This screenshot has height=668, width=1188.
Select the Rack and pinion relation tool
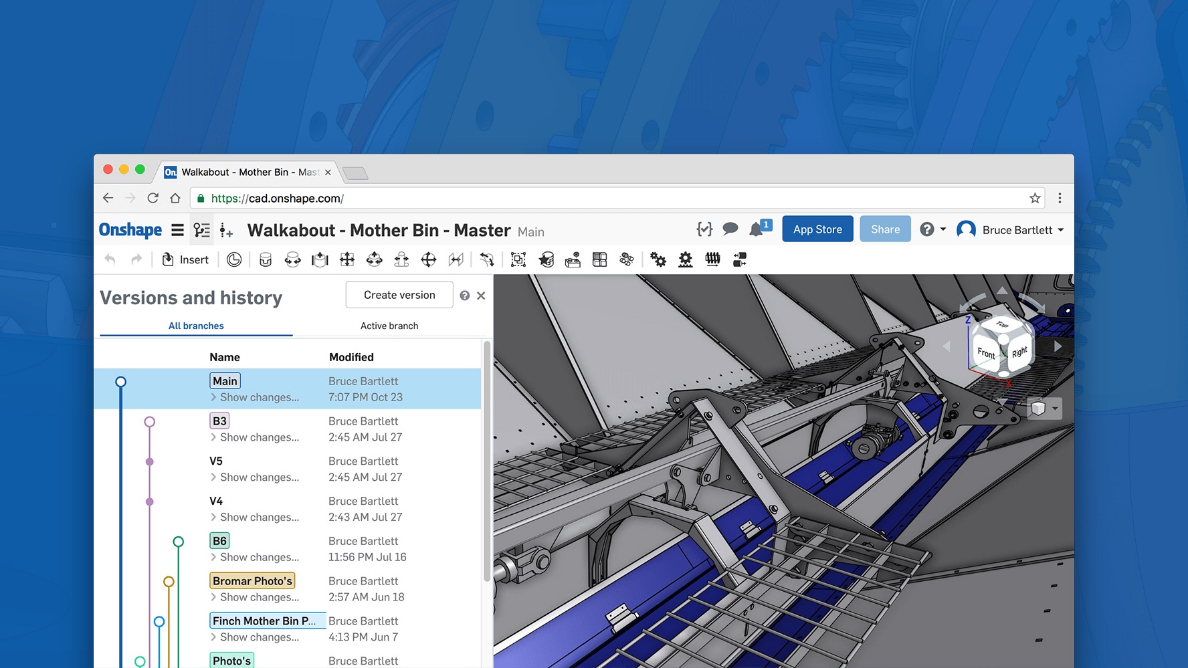686,259
